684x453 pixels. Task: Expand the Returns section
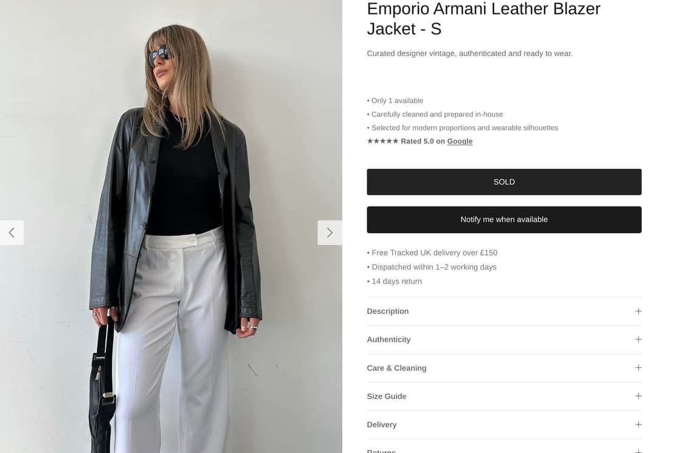pyautogui.click(x=381, y=452)
